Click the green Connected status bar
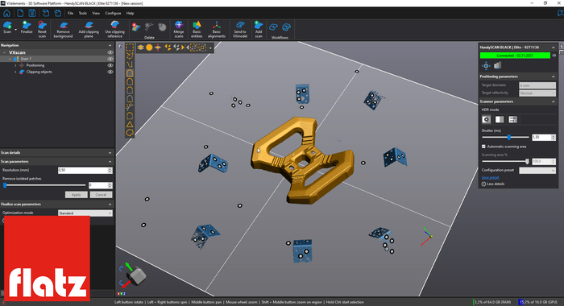The width and height of the screenshot is (564, 306). [x=515, y=56]
